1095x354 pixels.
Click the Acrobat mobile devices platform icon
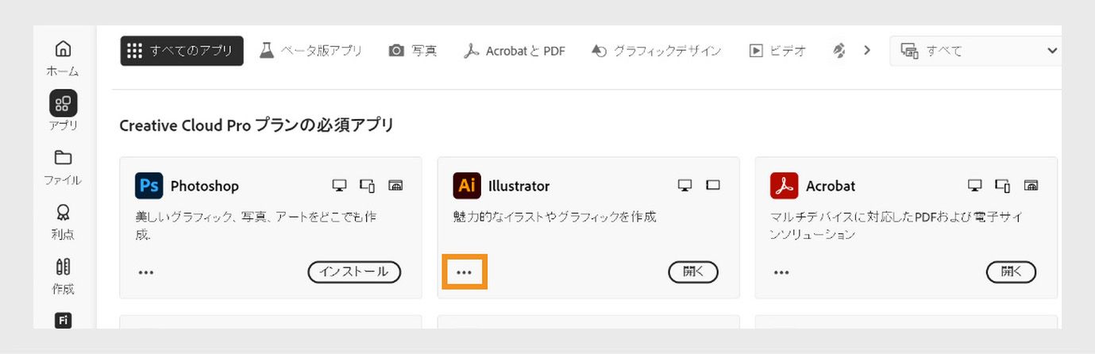pyautogui.click(x=1002, y=186)
